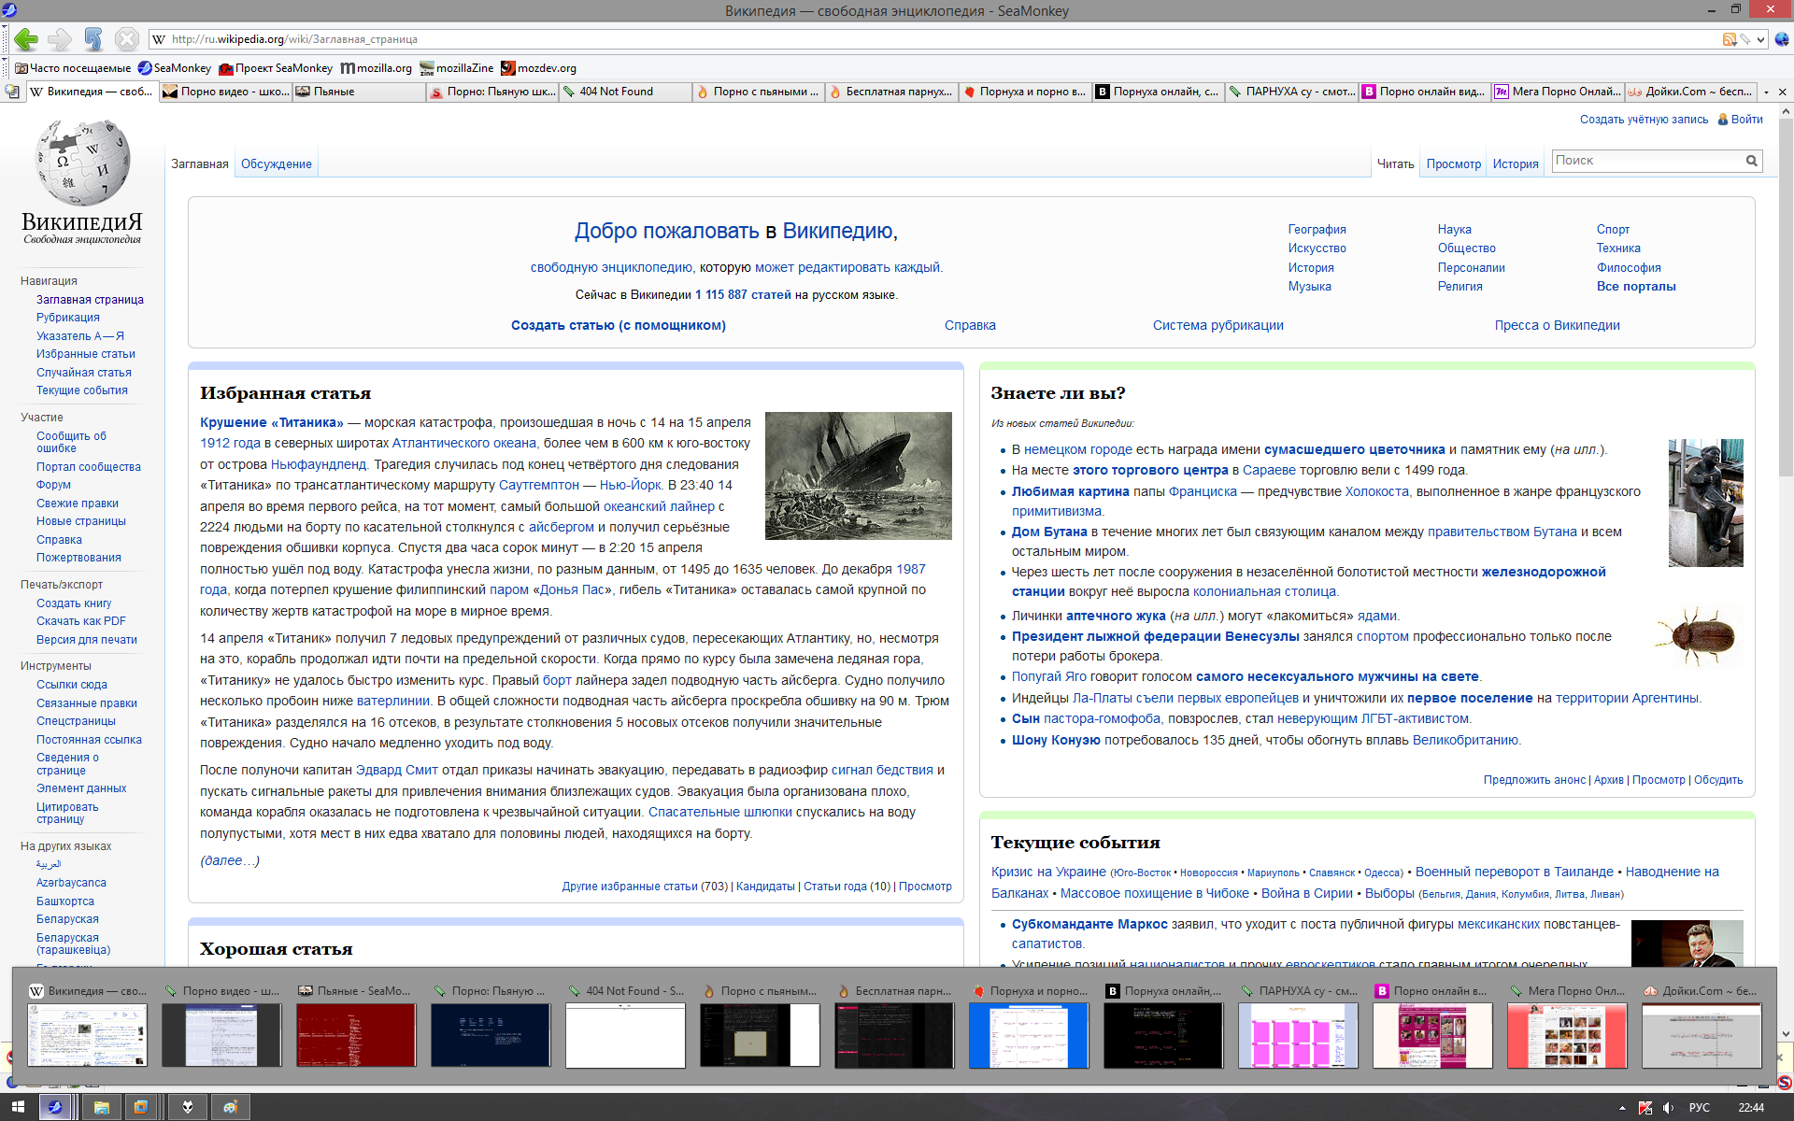Open 'Создать статью (с помощником)' link
Viewport: 1794px width, 1121px height.
point(619,325)
